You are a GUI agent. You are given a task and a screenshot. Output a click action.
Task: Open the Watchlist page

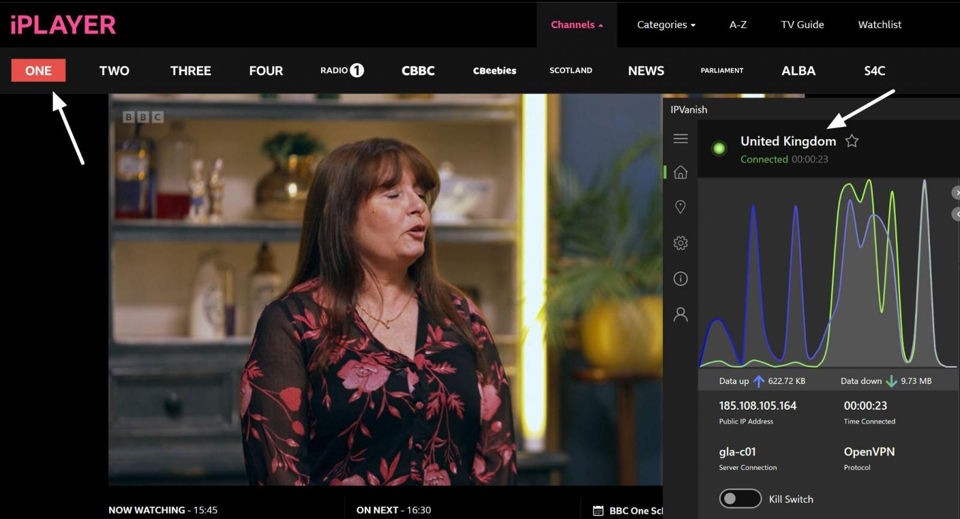click(x=880, y=25)
